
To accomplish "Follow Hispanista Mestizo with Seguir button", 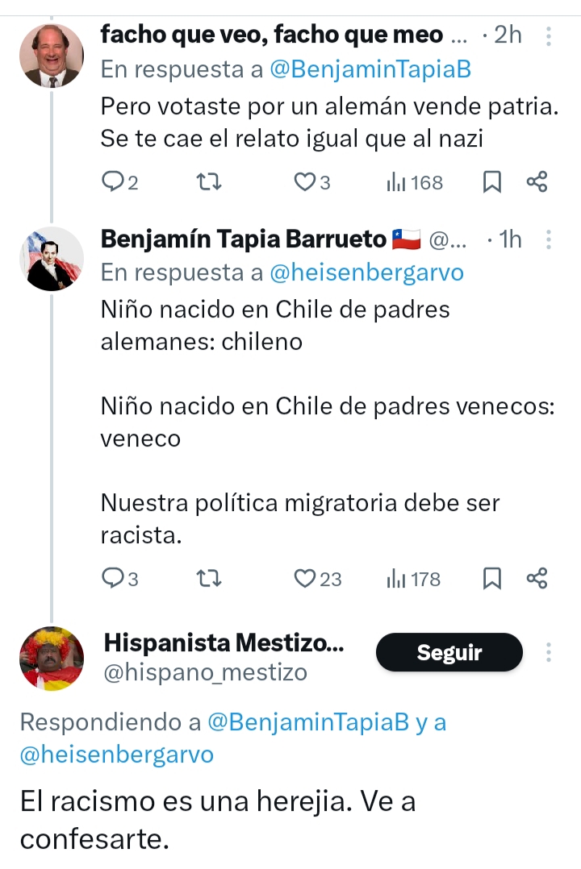I will click(449, 652).
